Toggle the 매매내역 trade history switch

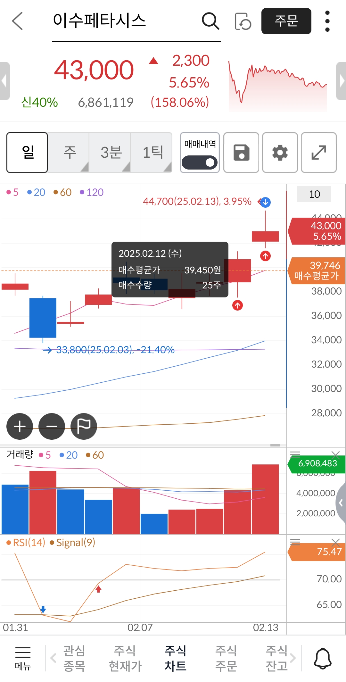200,162
